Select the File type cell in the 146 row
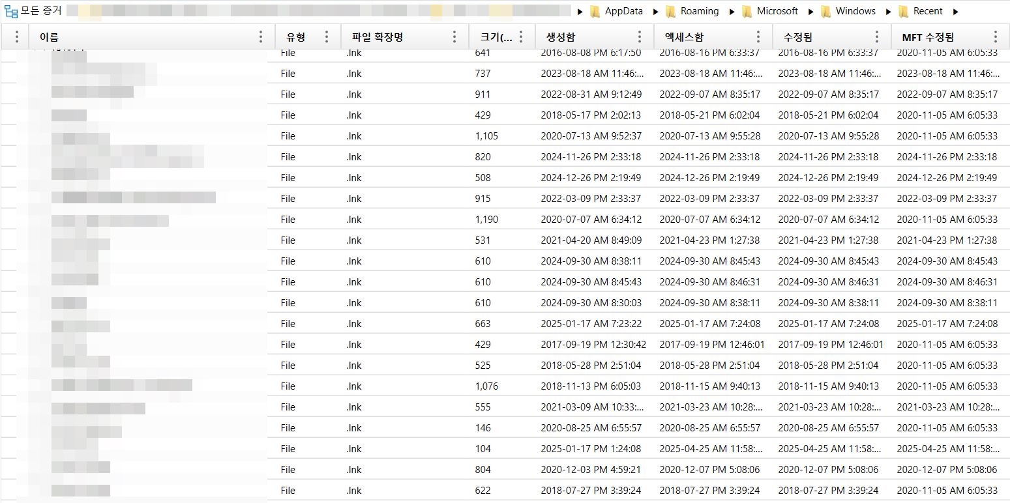 point(288,428)
